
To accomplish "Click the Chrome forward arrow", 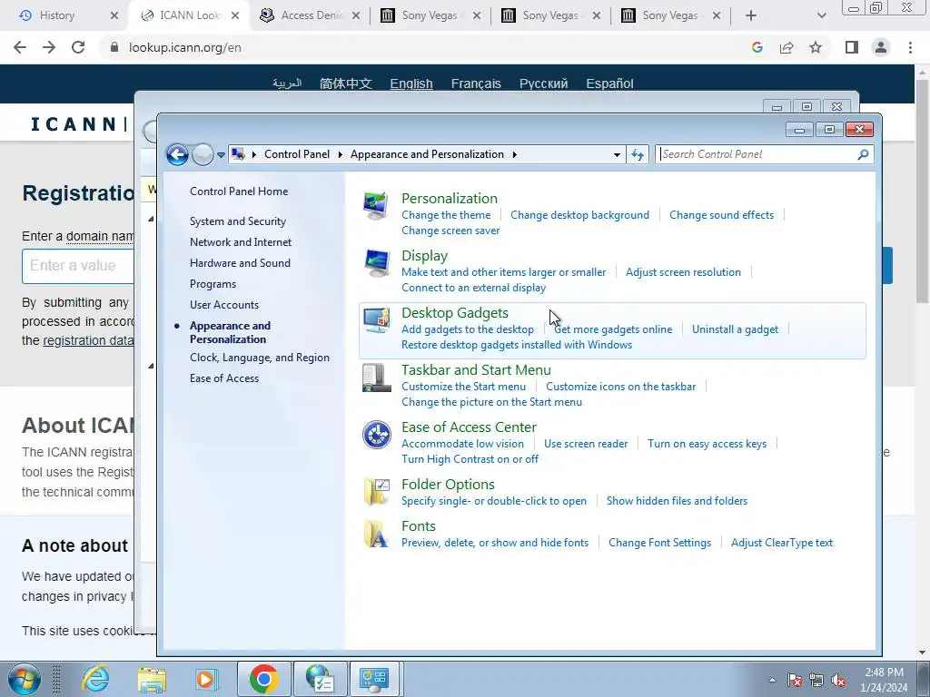I will point(49,47).
